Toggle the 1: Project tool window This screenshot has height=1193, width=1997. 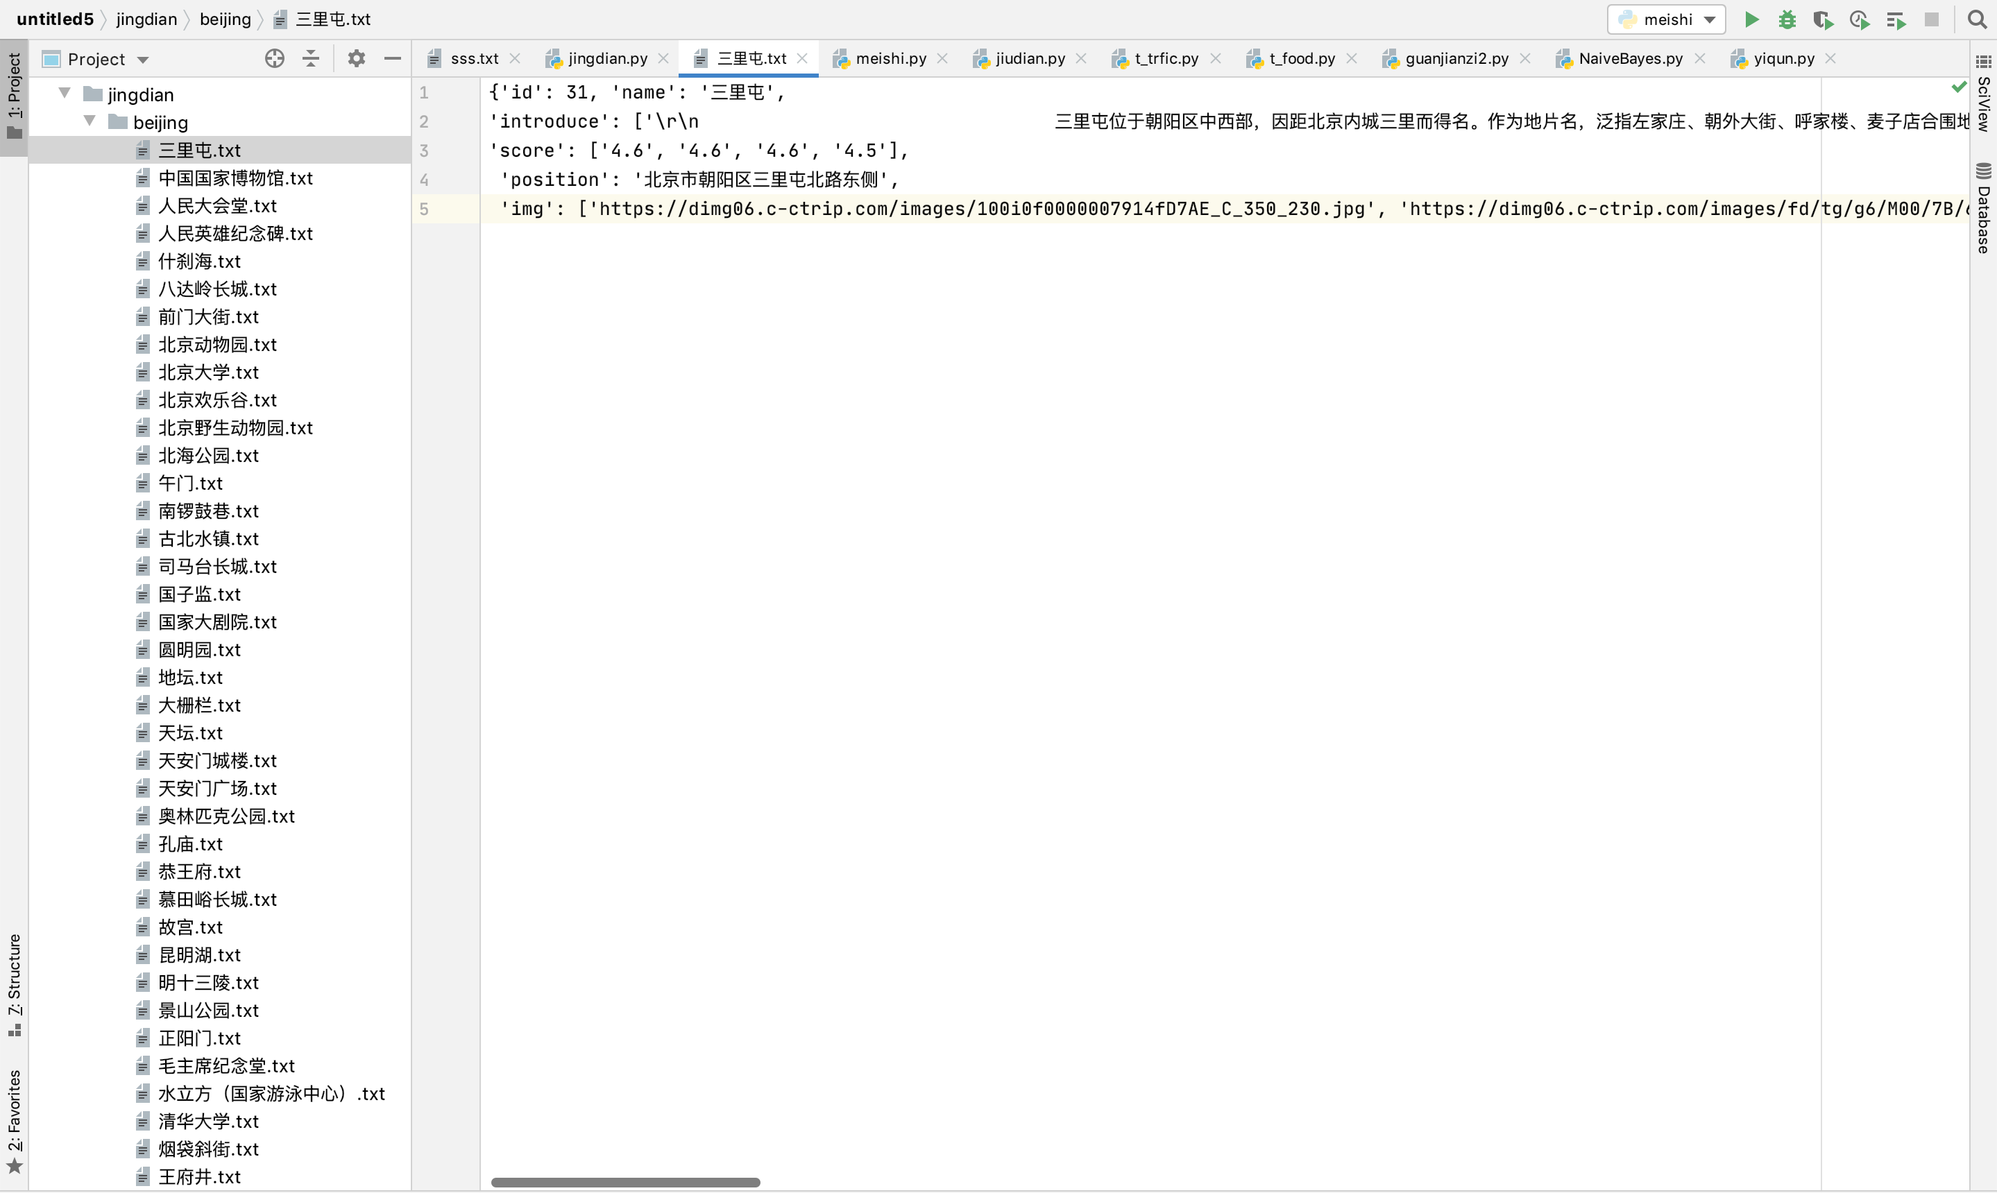click(14, 96)
